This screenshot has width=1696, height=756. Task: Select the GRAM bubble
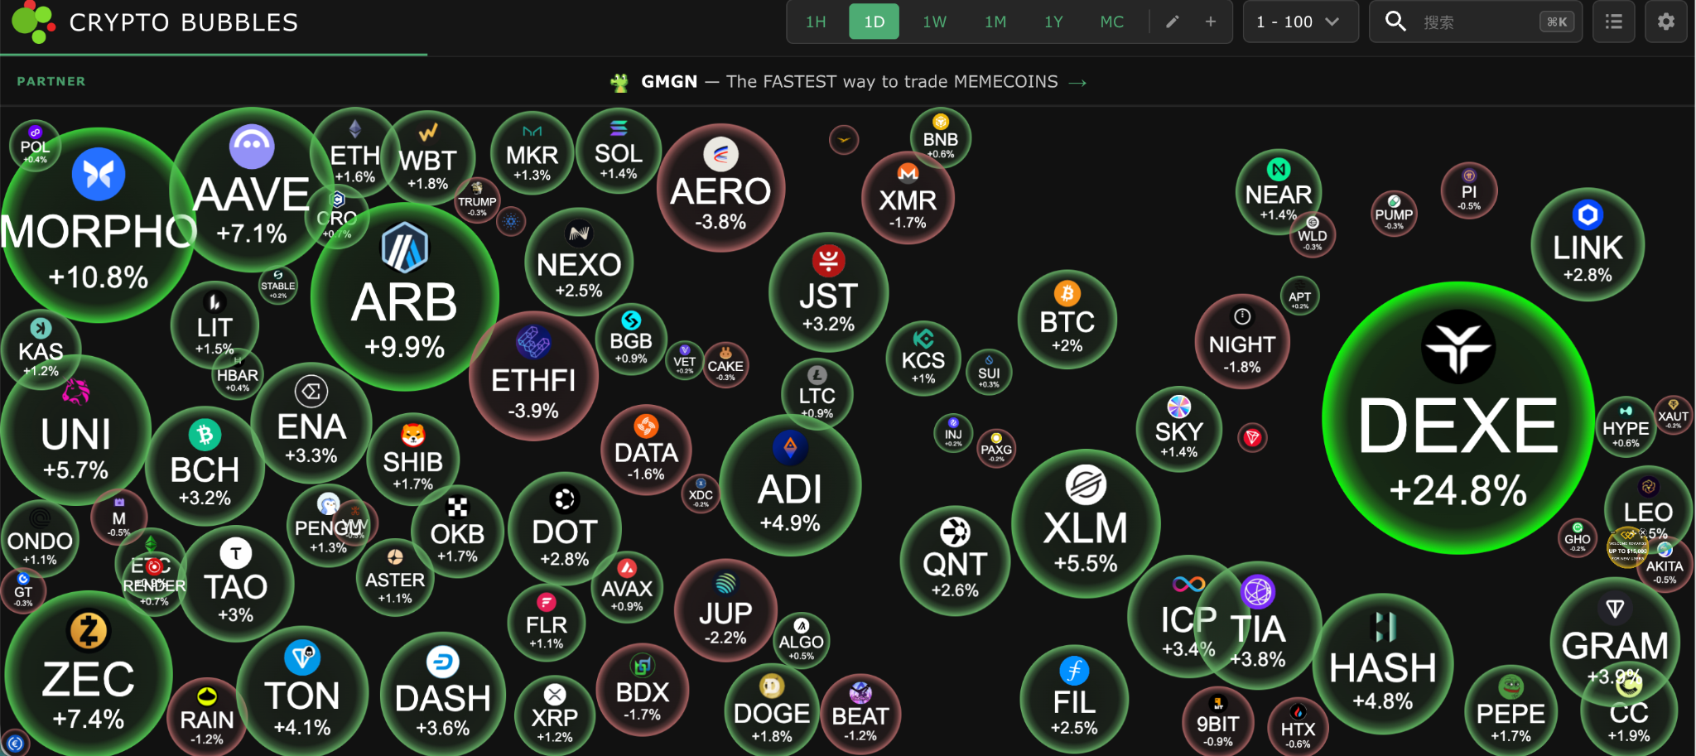(x=1615, y=643)
